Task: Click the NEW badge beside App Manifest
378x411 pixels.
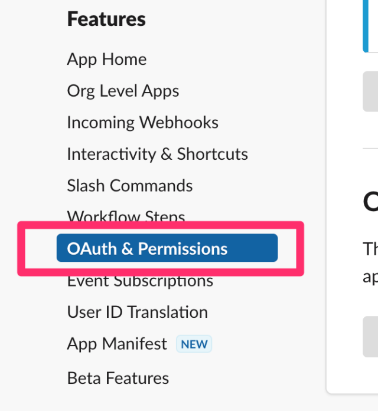Action: [x=194, y=344]
